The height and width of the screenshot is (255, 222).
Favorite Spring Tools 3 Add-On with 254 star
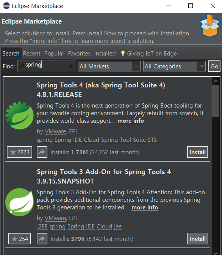pyautogui.click(x=19, y=239)
